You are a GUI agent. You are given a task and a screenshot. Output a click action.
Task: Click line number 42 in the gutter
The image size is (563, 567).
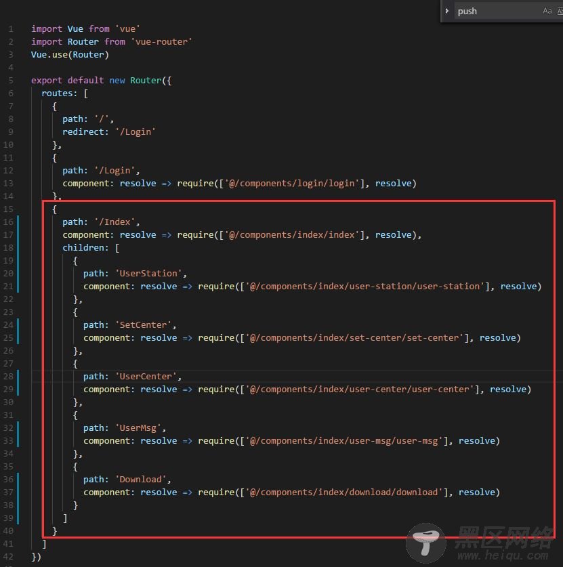8,557
